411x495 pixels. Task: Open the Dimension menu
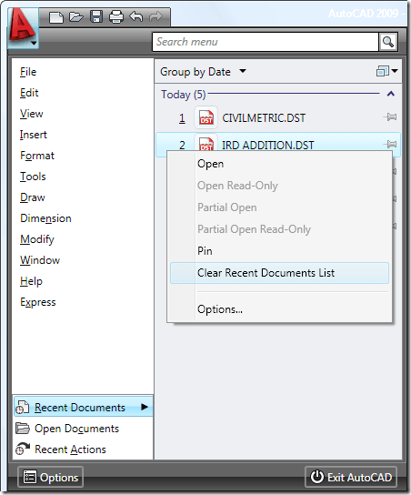click(45, 218)
